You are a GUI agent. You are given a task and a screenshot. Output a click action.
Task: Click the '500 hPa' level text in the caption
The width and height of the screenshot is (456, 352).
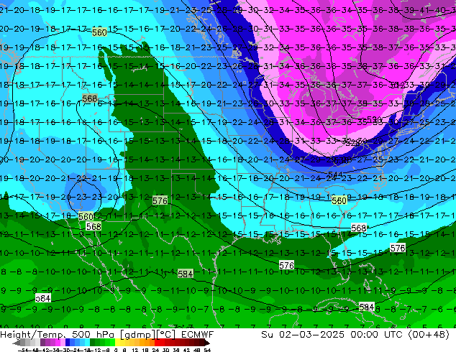point(94,335)
